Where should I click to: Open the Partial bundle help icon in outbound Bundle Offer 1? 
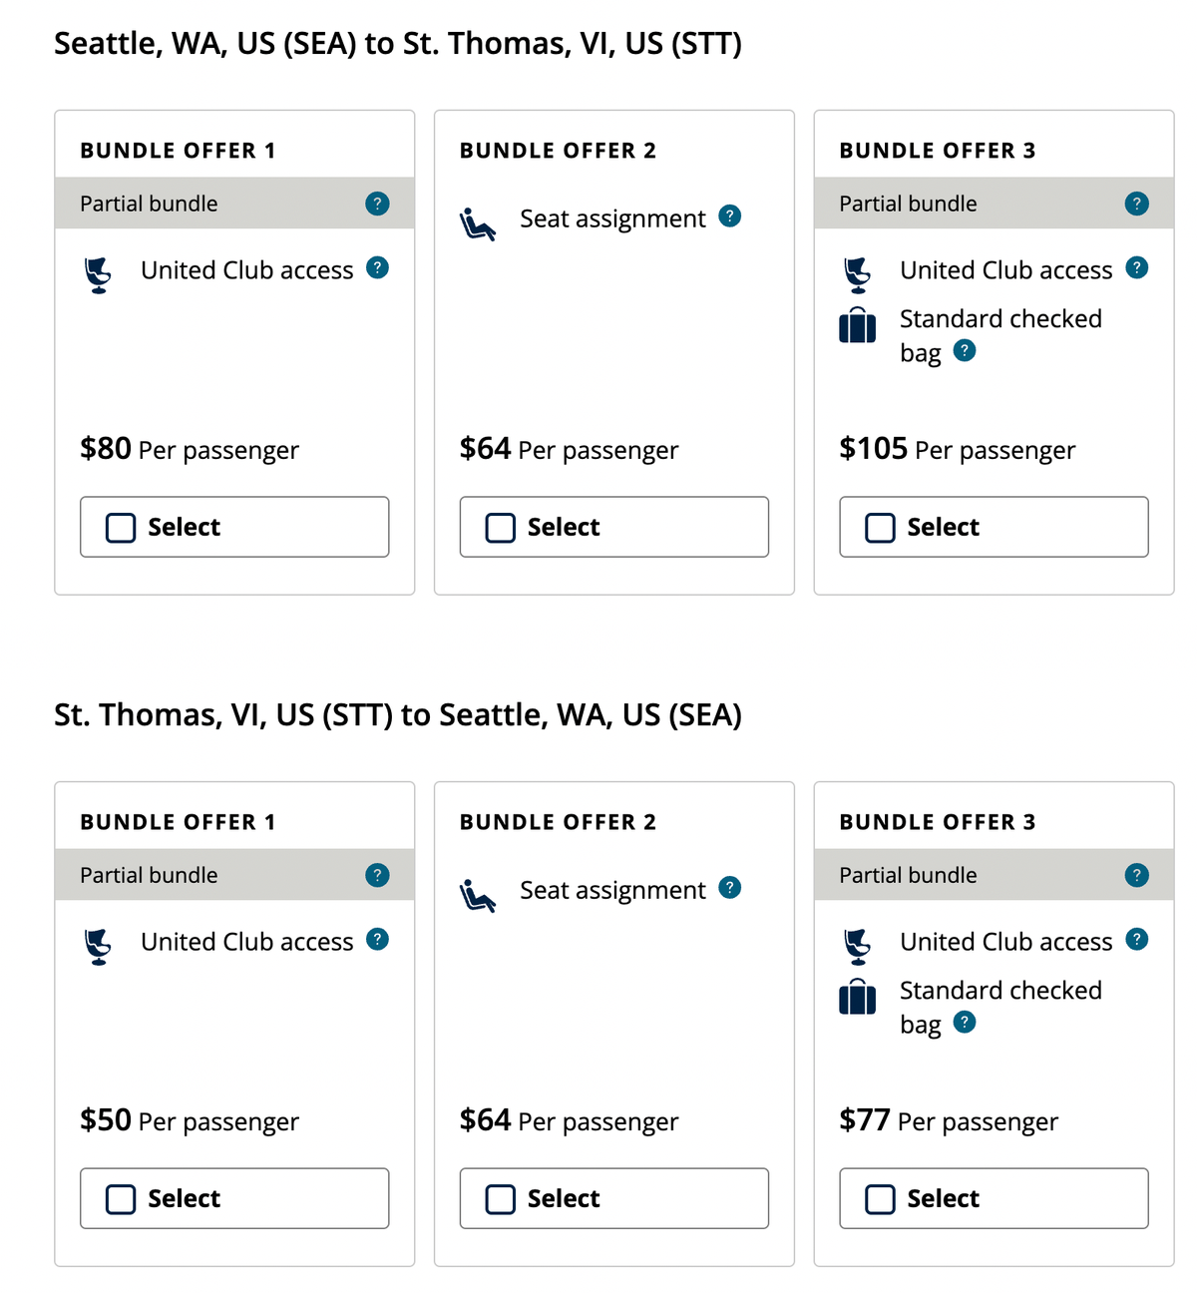pyautogui.click(x=376, y=204)
